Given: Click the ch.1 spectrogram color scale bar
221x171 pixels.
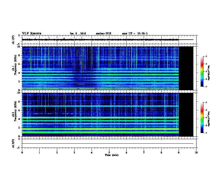Looking at the screenshot, I should point(202,72).
